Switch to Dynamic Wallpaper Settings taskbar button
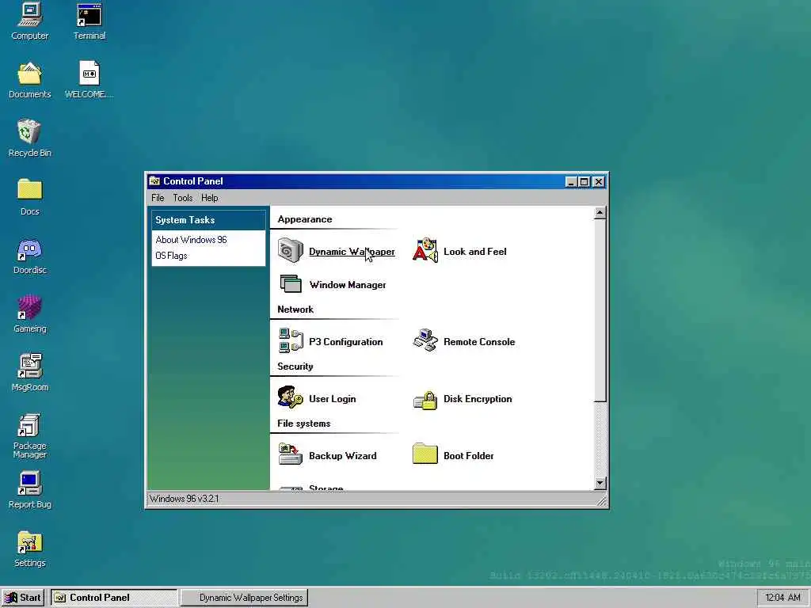Screen dimensions: 811x608 pos(244,598)
